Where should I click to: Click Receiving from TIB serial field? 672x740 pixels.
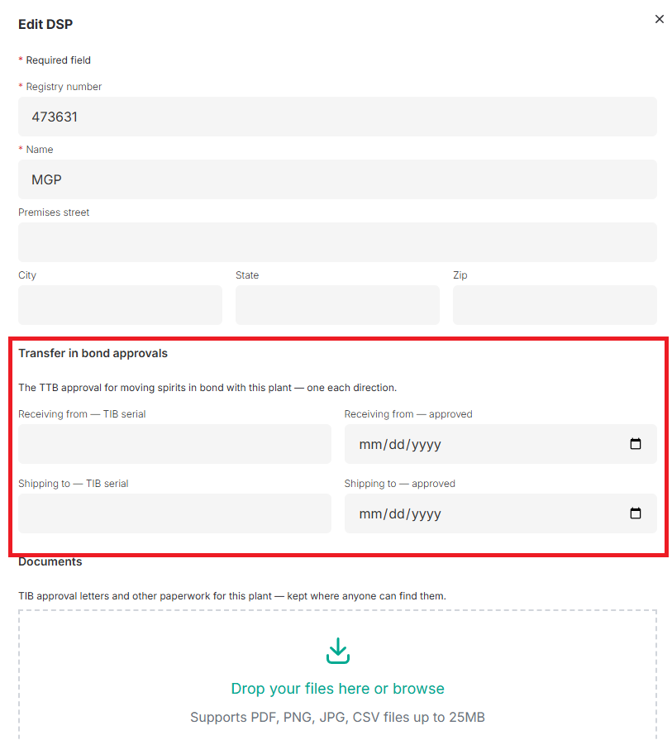[174, 444]
